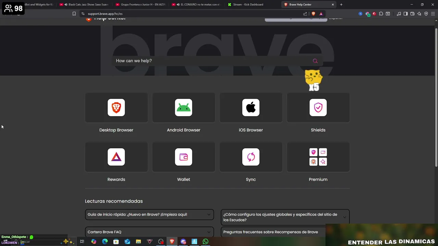Click the site settings icon before URL
The width and height of the screenshot is (438, 246).
coord(83,14)
